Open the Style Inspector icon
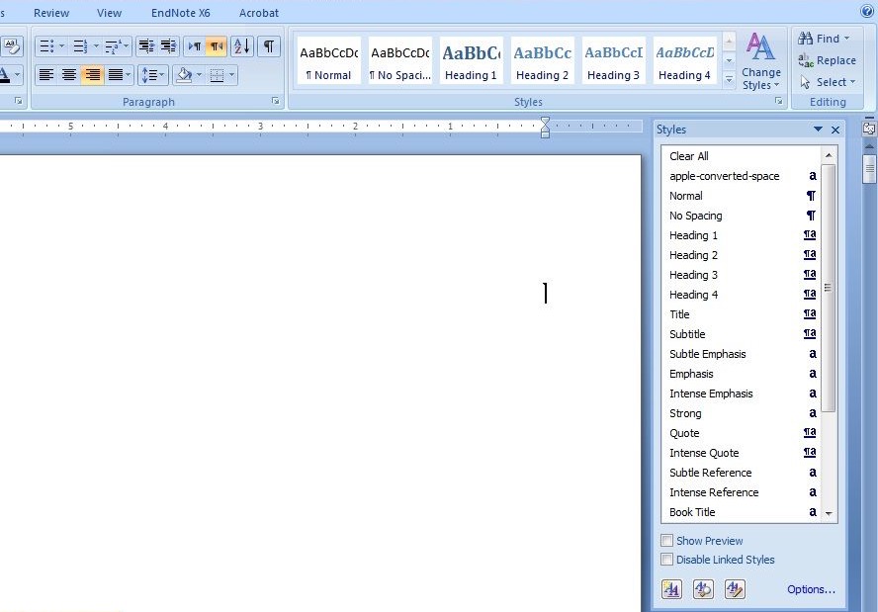The height and width of the screenshot is (612, 878). (703, 589)
